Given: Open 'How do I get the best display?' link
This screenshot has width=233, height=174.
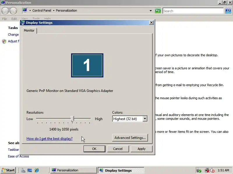Looking at the screenshot, I should click(50, 139).
